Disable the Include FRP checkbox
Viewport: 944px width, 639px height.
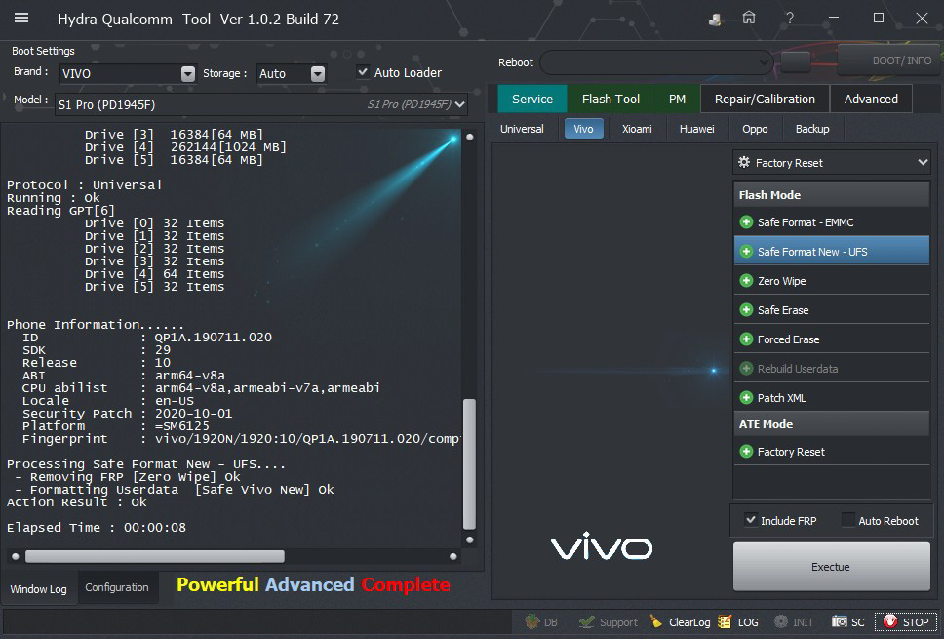751,520
